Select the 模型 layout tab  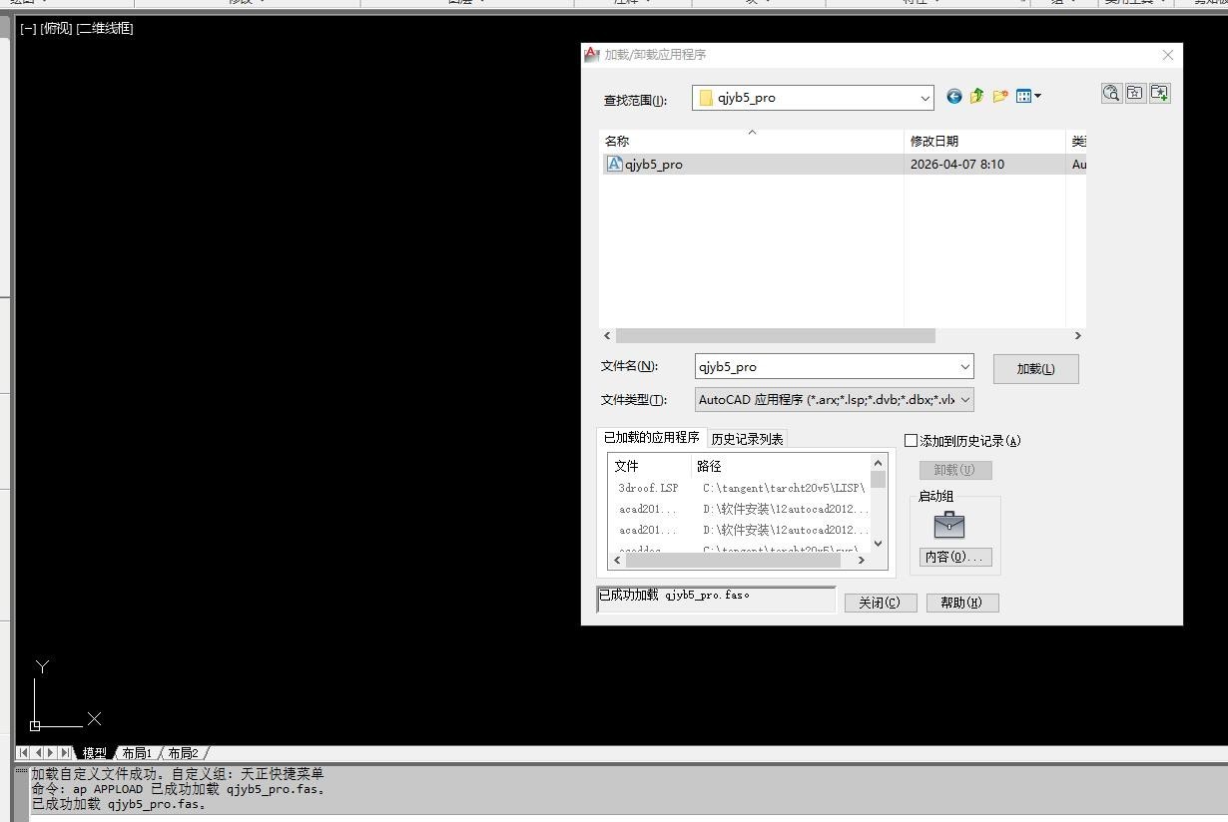tap(95, 753)
